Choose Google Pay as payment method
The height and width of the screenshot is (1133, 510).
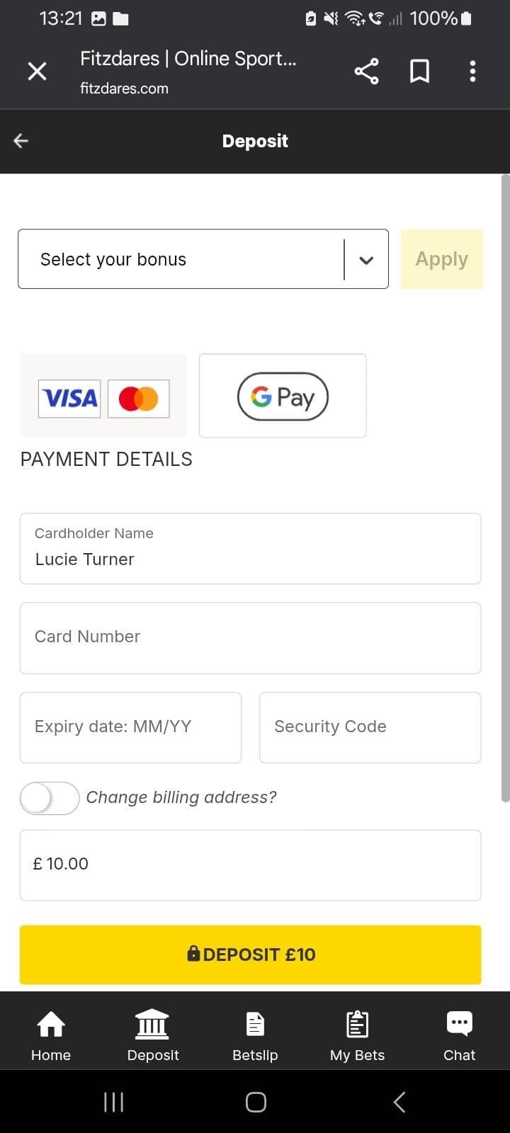[x=283, y=397]
